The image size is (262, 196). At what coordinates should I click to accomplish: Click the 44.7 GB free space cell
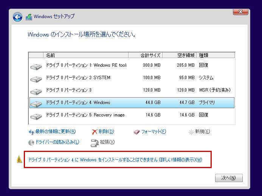[187, 103]
